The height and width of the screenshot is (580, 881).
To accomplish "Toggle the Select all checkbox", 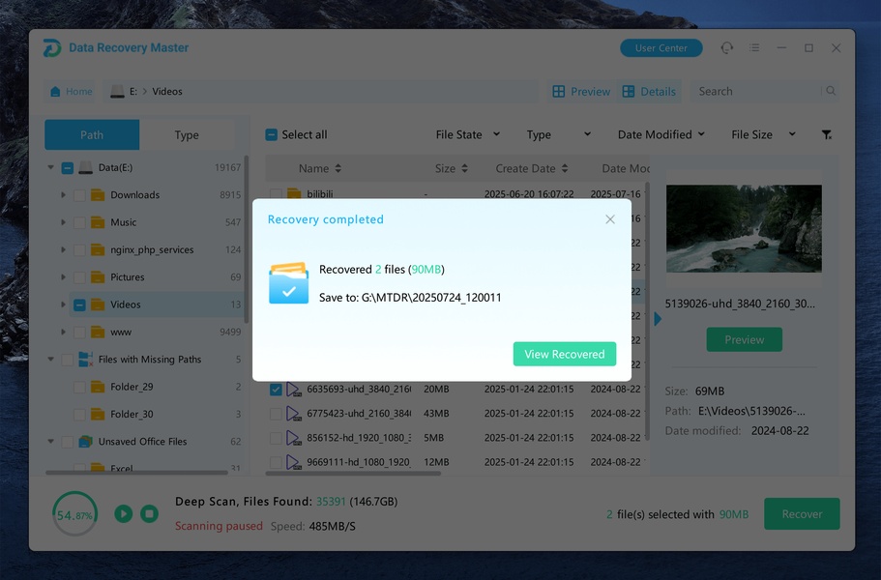I will [x=272, y=135].
